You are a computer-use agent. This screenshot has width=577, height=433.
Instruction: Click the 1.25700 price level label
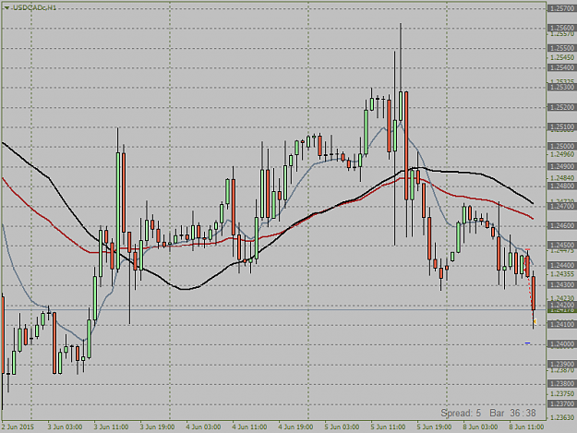[x=562, y=8]
